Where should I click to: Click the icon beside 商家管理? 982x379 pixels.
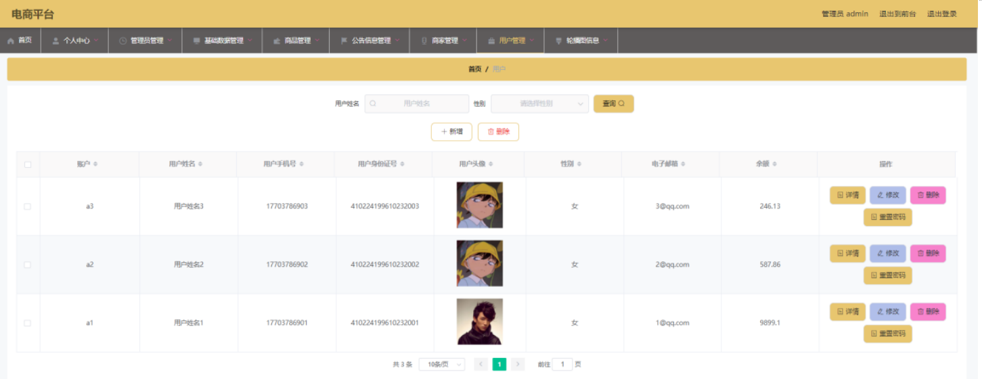coord(424,41)
